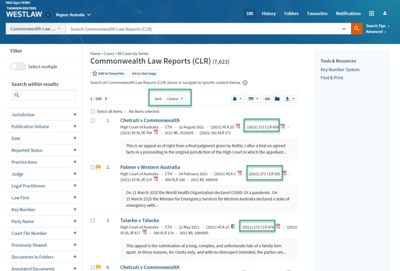This screenshot has height=271, width=400.
Task: Open PDF icon next to (2021) 95 ALJR 704
Action: coord(155,132)
